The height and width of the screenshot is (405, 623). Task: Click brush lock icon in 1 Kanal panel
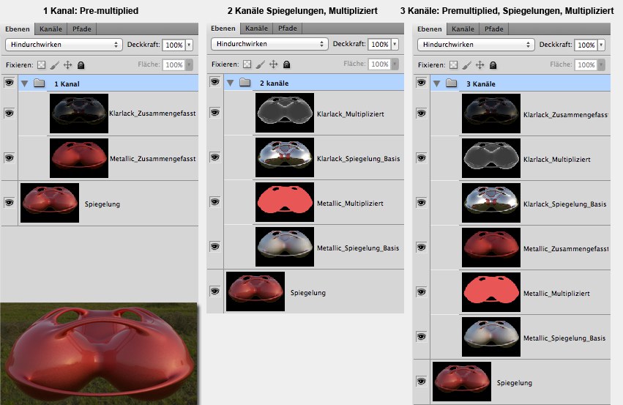coord(54,65)
